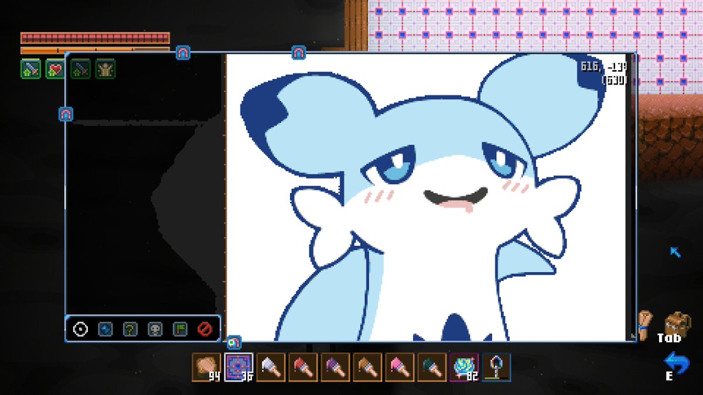Select the blue gem map marker
Screen dimensions: 703x395
[x=105, y=329]
